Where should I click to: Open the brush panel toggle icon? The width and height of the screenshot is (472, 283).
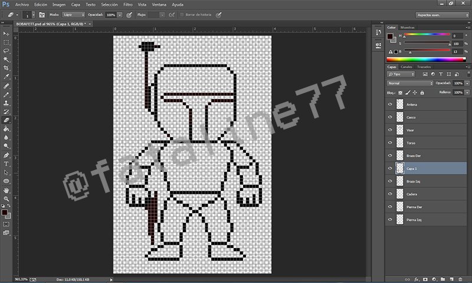click(x=42, y=15)
